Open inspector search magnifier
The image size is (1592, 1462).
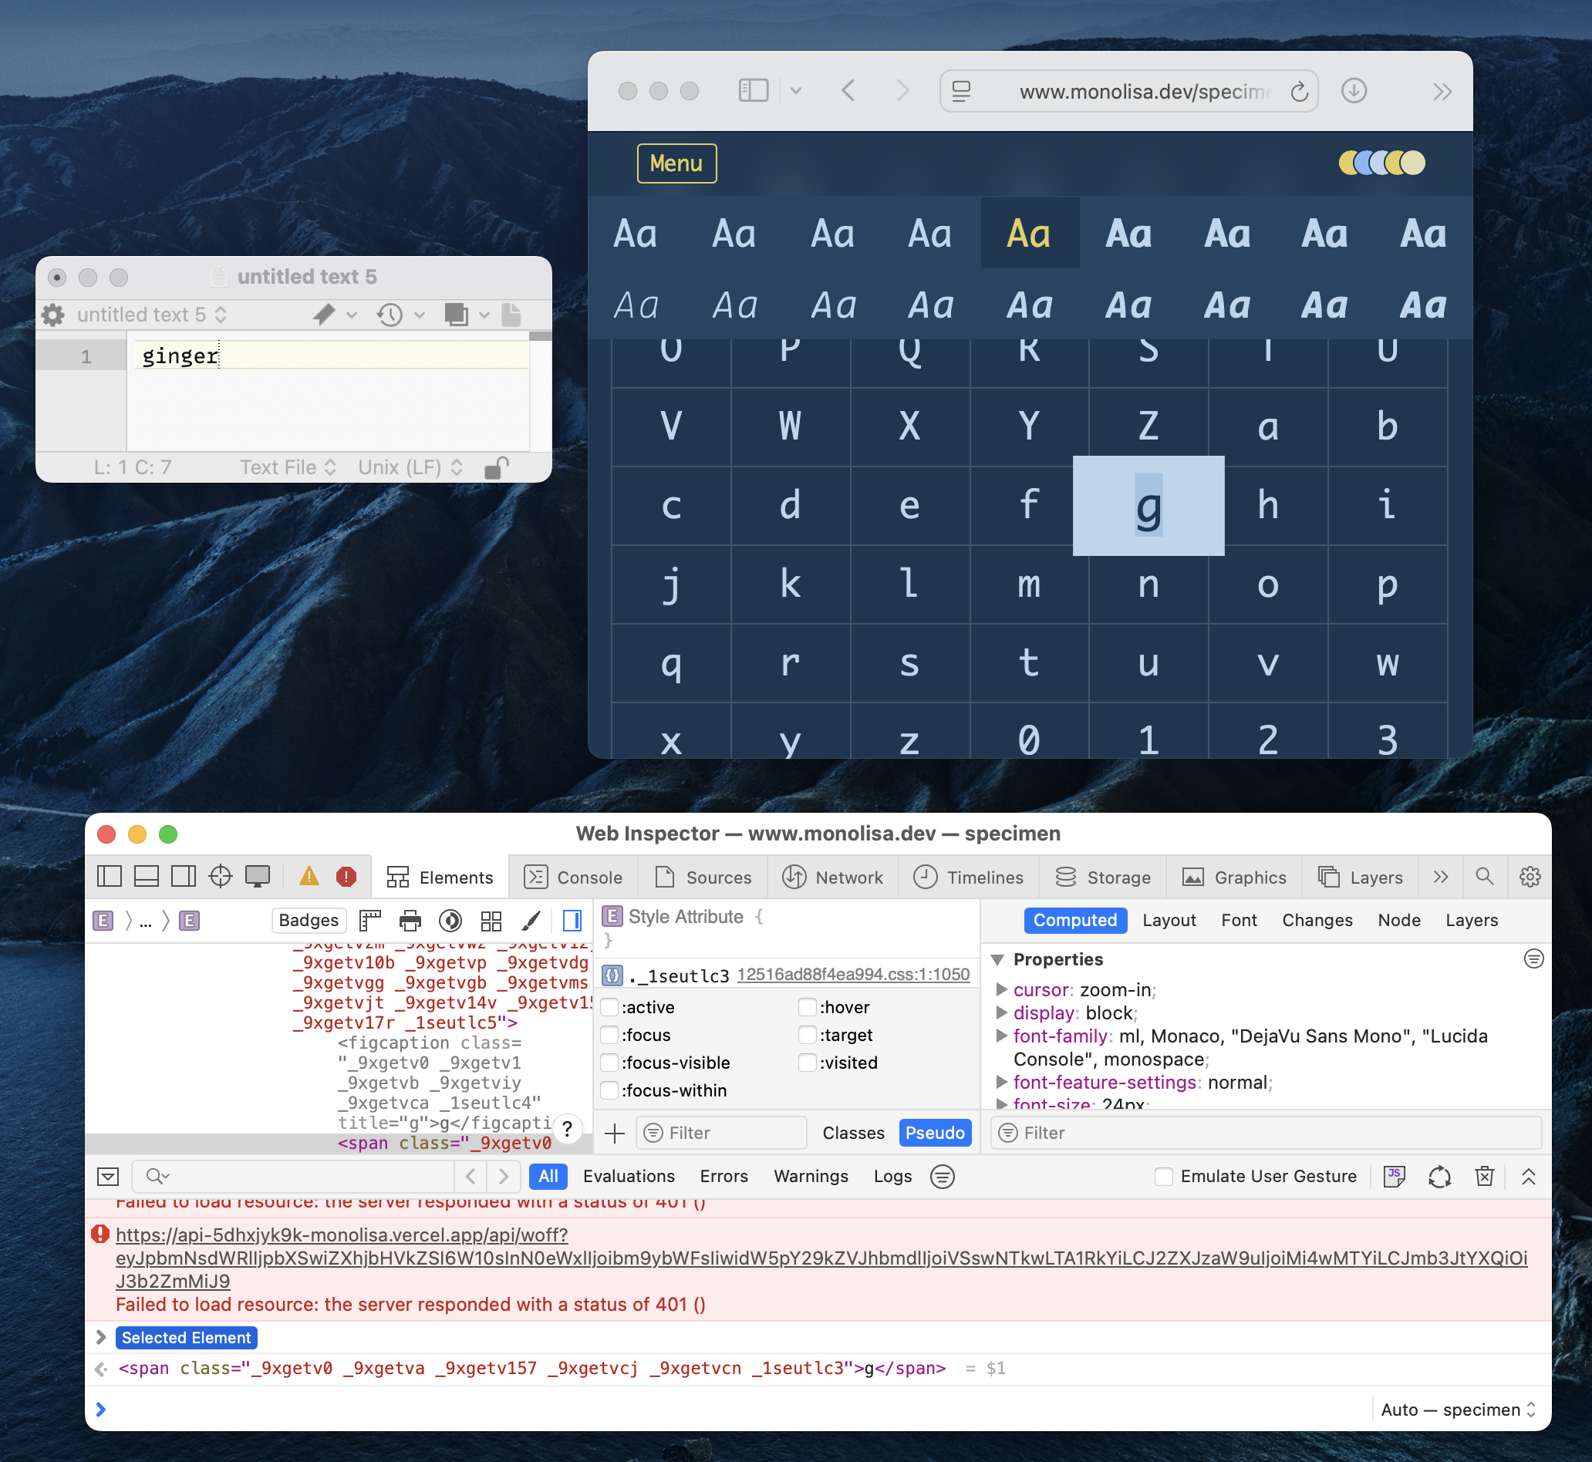click(1484, 877)
